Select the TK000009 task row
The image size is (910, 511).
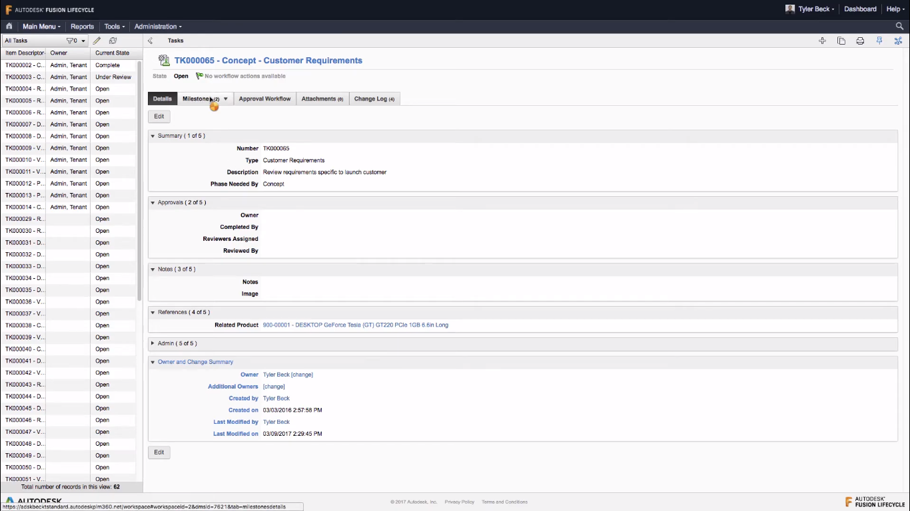click(69, 148)
